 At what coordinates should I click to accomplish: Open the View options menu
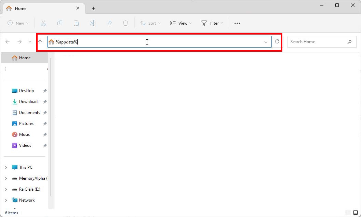click(x=181, y=23)
